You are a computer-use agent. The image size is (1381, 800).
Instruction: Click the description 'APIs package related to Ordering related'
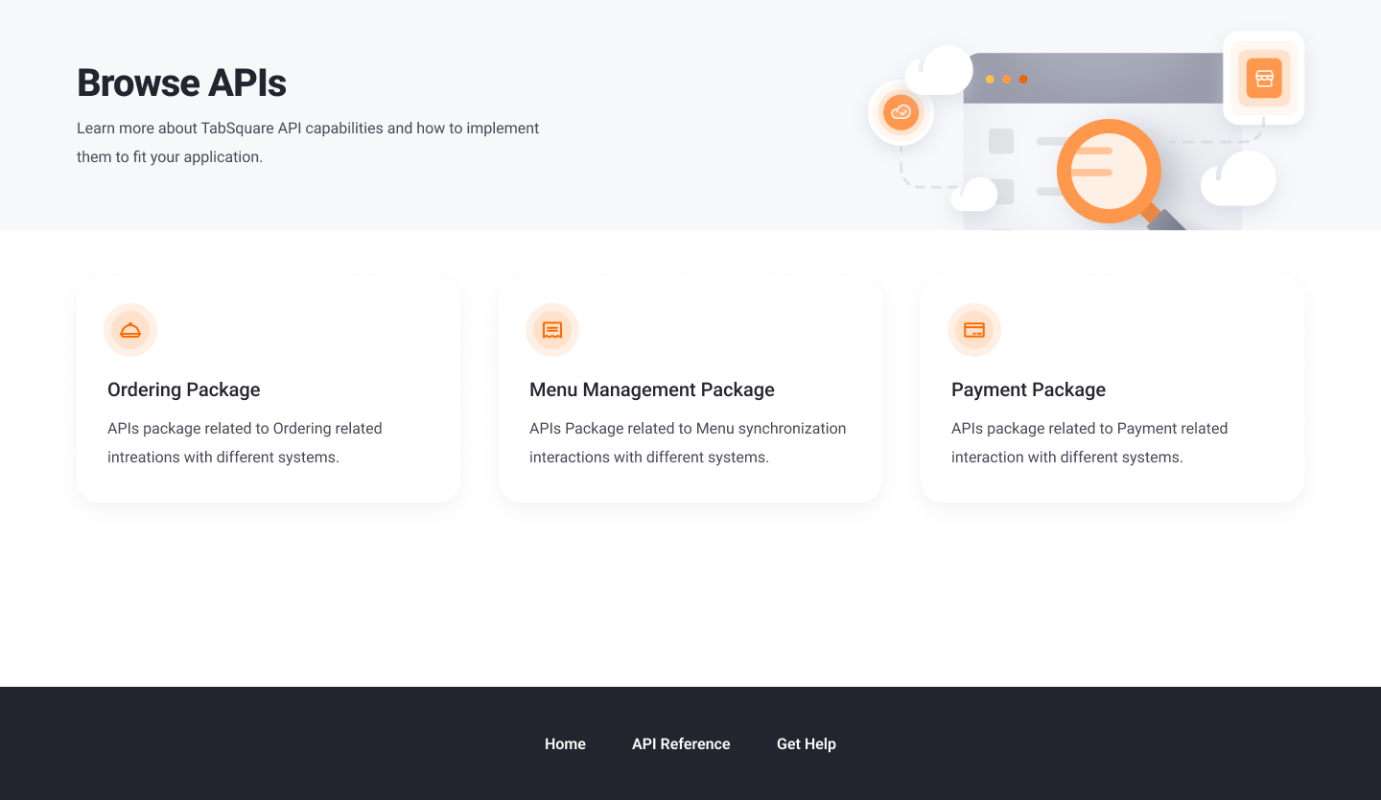pyautogui.click(x=245, y=429)
